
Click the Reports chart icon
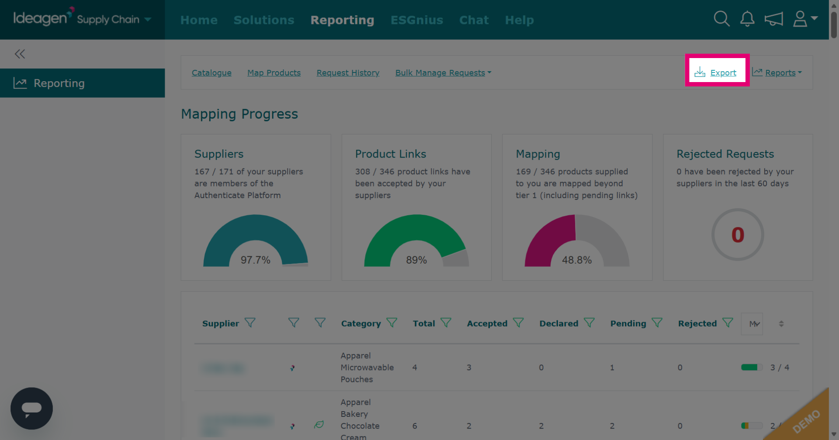(x=757, y=72)
